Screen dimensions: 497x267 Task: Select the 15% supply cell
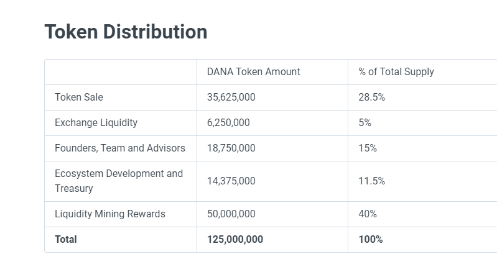click(368, 148)
